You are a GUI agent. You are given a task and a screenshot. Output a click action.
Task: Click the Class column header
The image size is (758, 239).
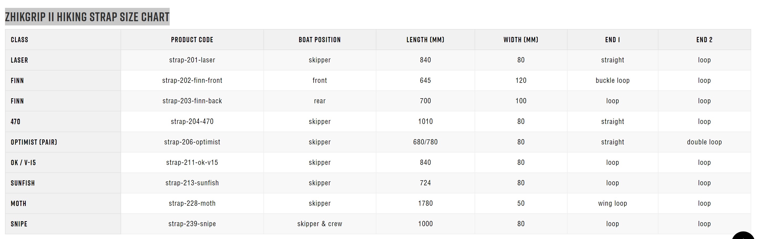coord(19,40)
